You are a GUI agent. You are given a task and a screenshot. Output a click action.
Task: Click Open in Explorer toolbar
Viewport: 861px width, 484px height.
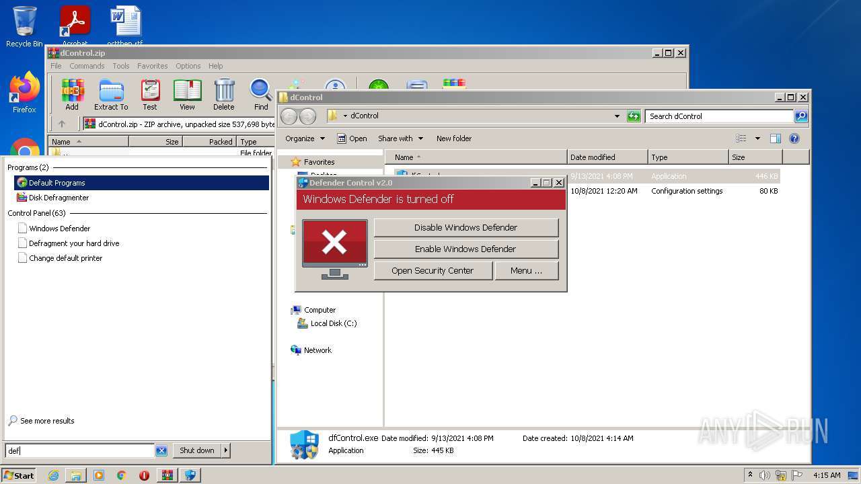352,138
